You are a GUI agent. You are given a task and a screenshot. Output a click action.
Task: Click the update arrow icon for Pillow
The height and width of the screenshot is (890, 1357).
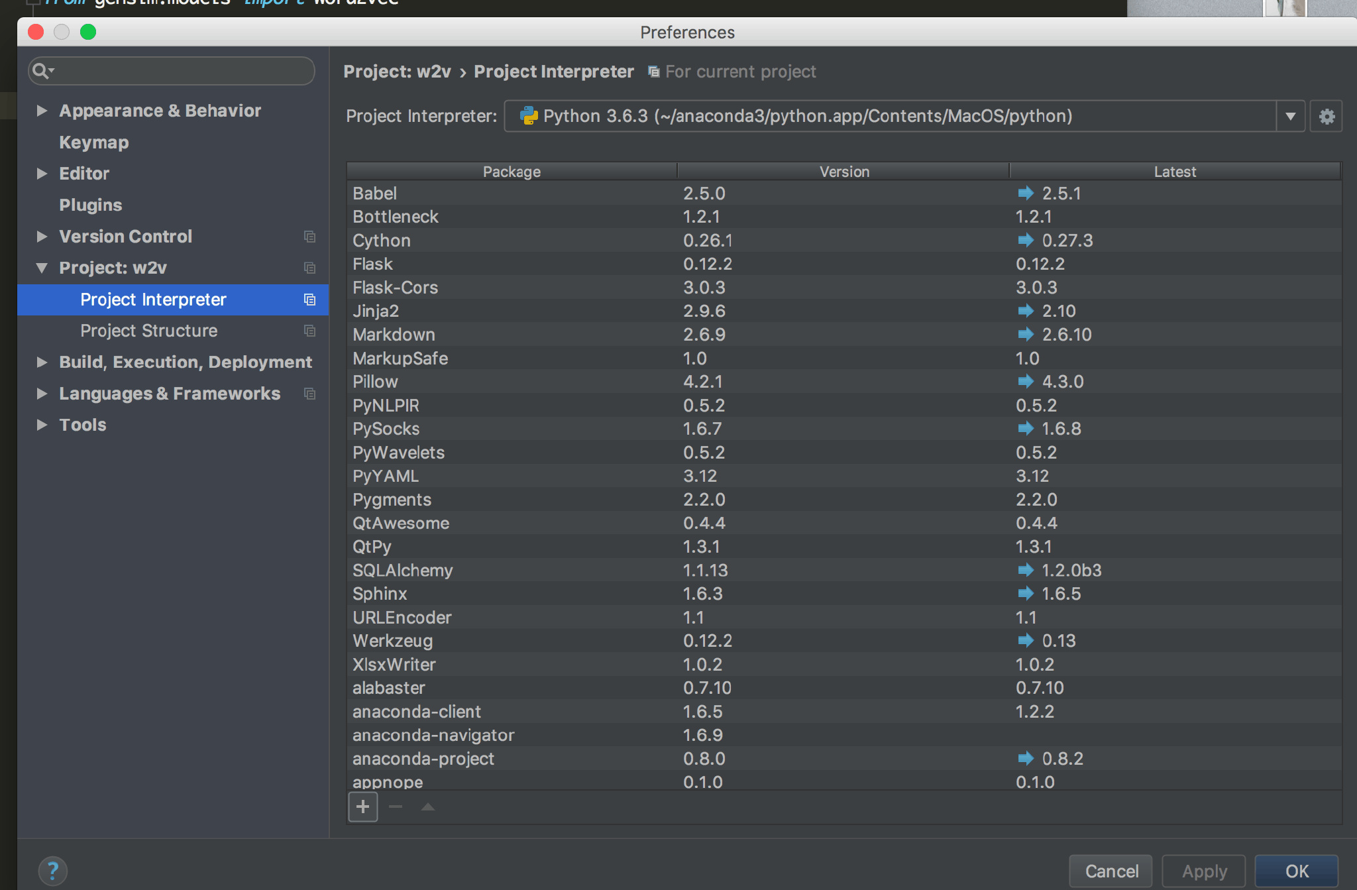(1026, 381)
